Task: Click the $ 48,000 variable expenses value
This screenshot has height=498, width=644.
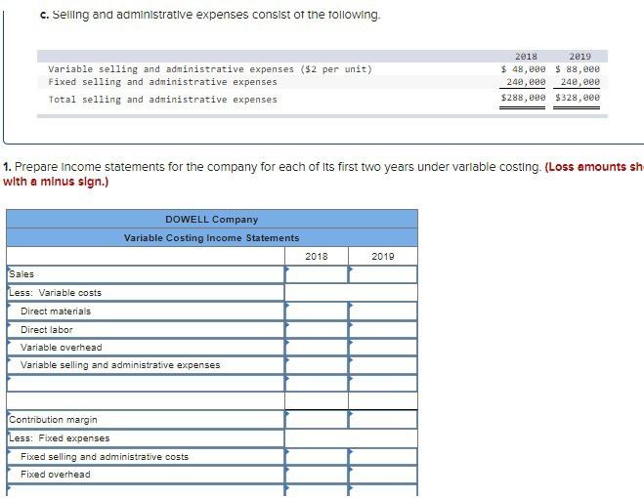Action: pyautogui.click(x=523, y=69)
